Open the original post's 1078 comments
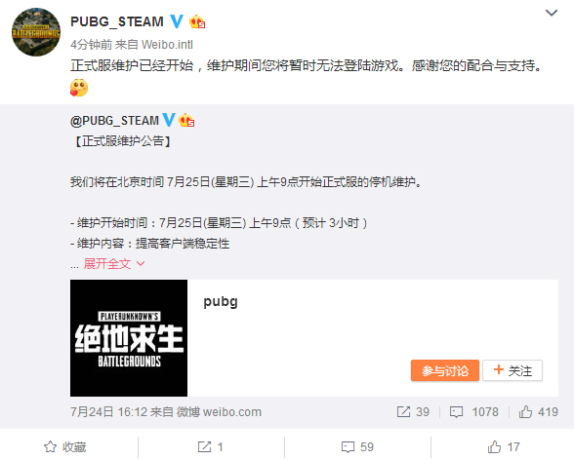 (473, 412)
